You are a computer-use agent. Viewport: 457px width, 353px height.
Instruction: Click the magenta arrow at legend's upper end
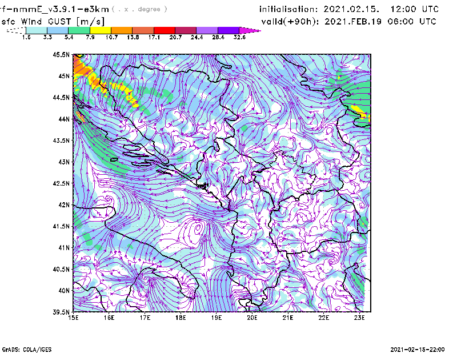click(x=250, y=30)
